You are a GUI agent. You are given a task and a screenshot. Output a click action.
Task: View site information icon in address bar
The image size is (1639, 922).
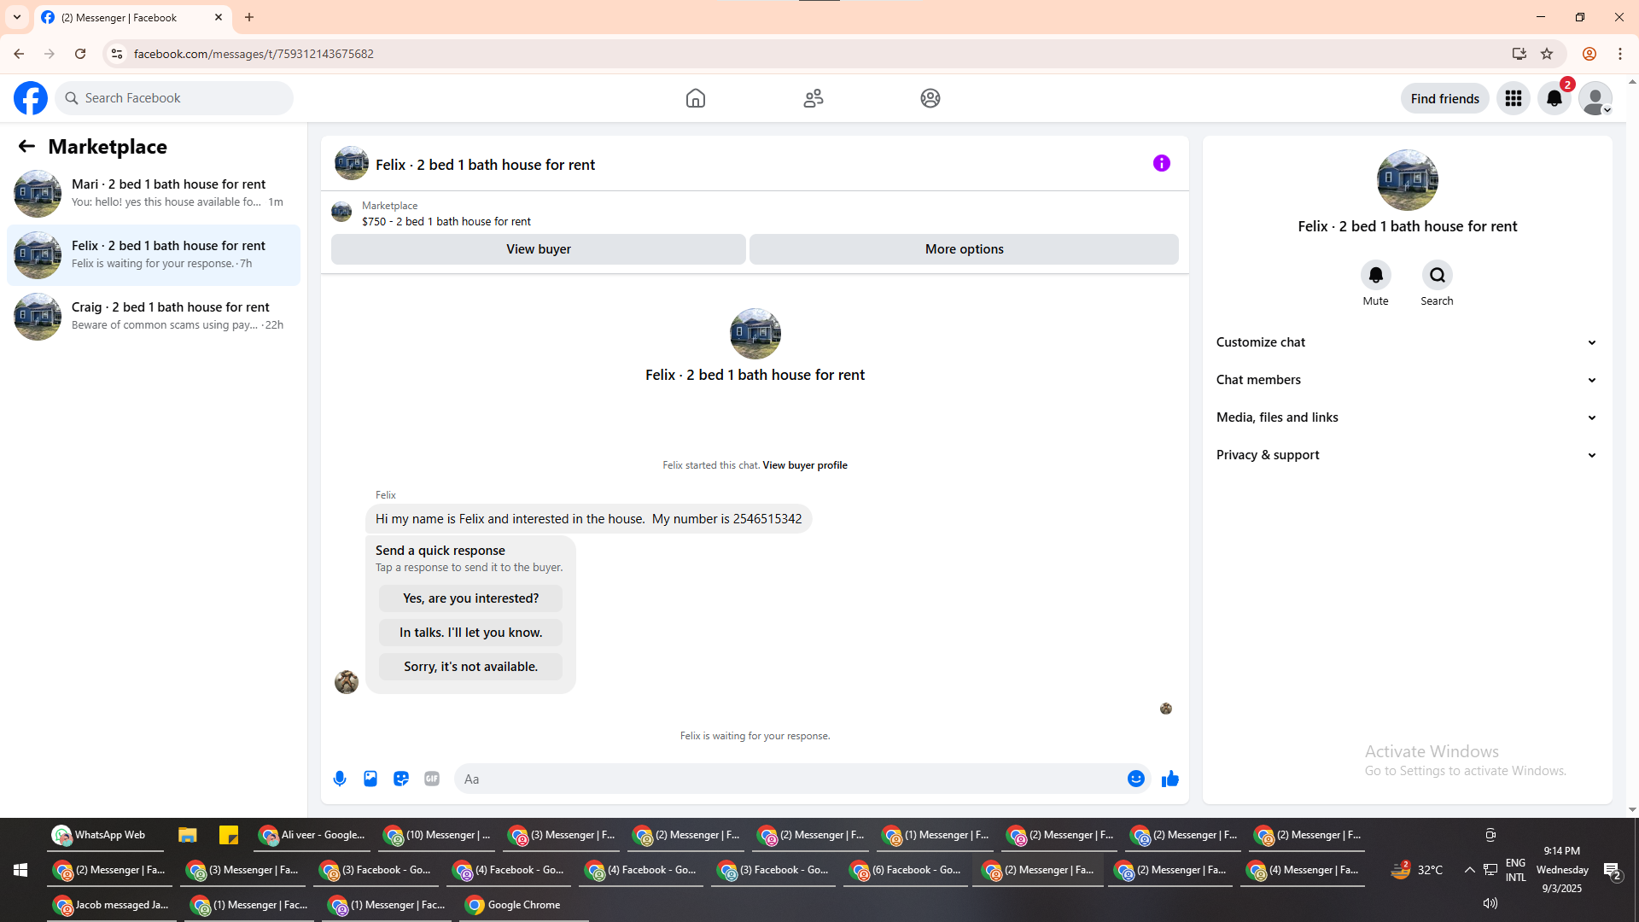click(117, 54)
